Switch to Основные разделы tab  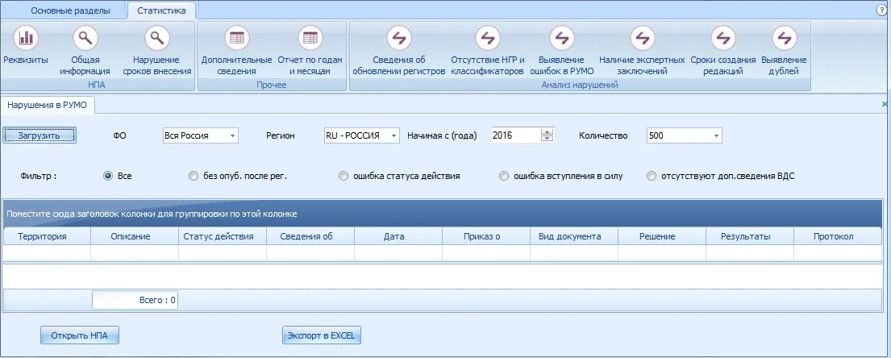click(x=70, y=10)
